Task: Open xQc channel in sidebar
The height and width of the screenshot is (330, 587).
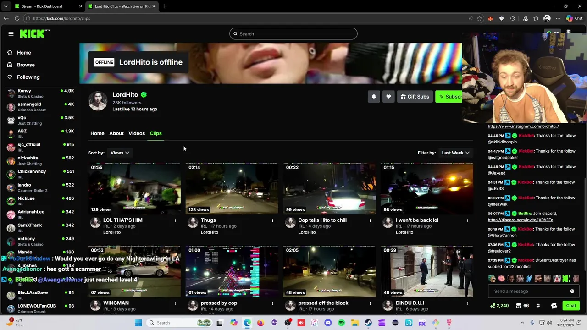Action: (x=40, y=121)
